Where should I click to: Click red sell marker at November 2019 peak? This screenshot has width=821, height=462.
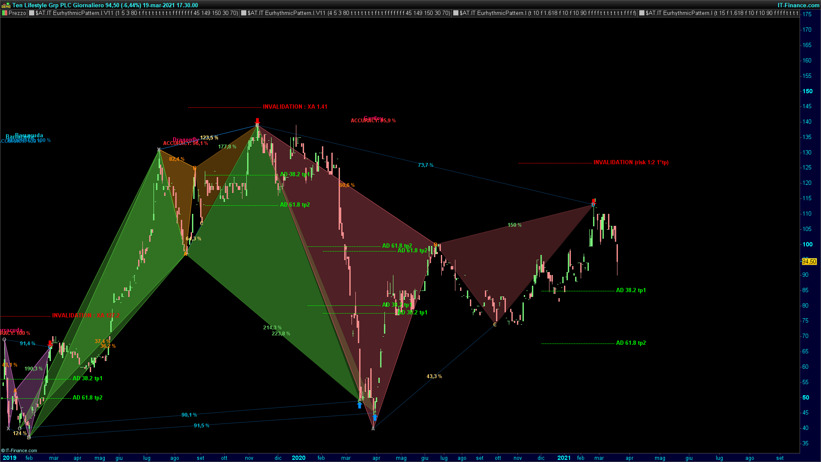(257, 121)
